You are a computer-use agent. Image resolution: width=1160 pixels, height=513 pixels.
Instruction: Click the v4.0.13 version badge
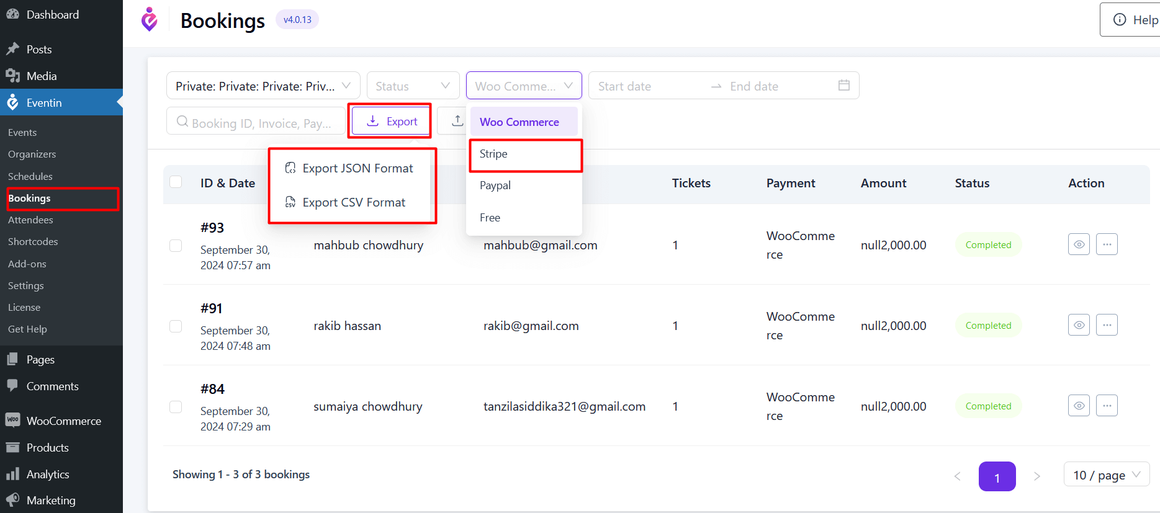297,20
